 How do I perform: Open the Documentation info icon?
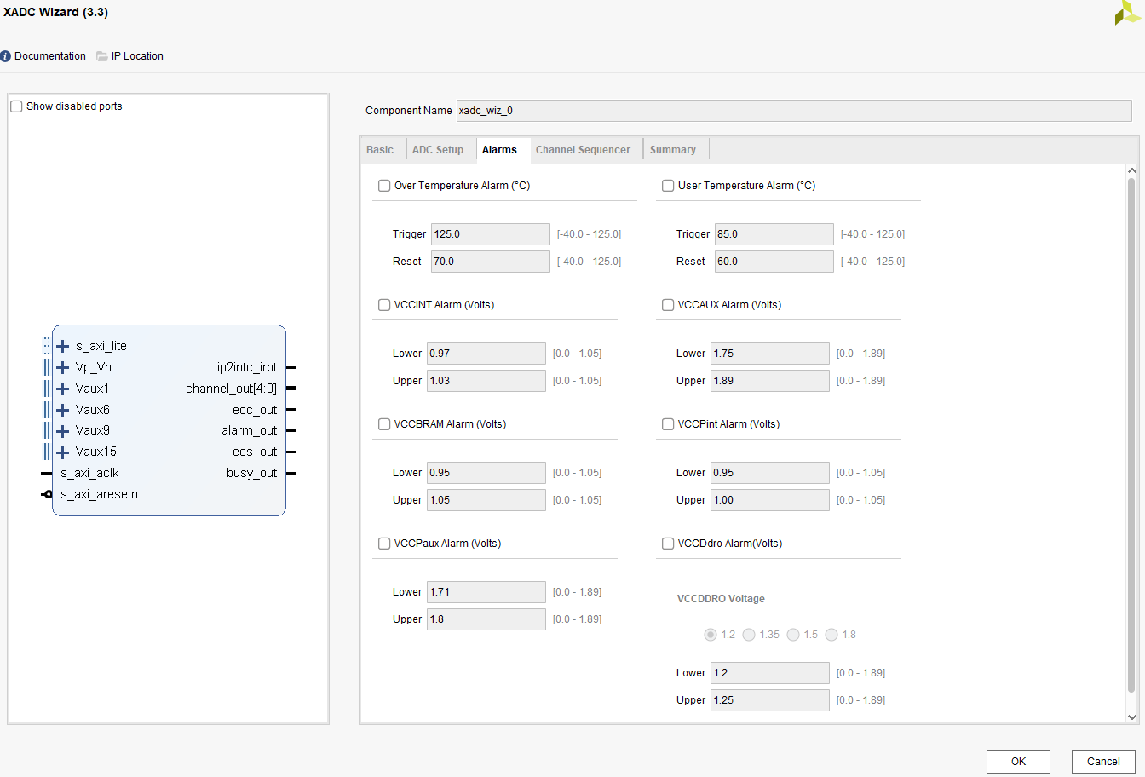pos(6,56)
